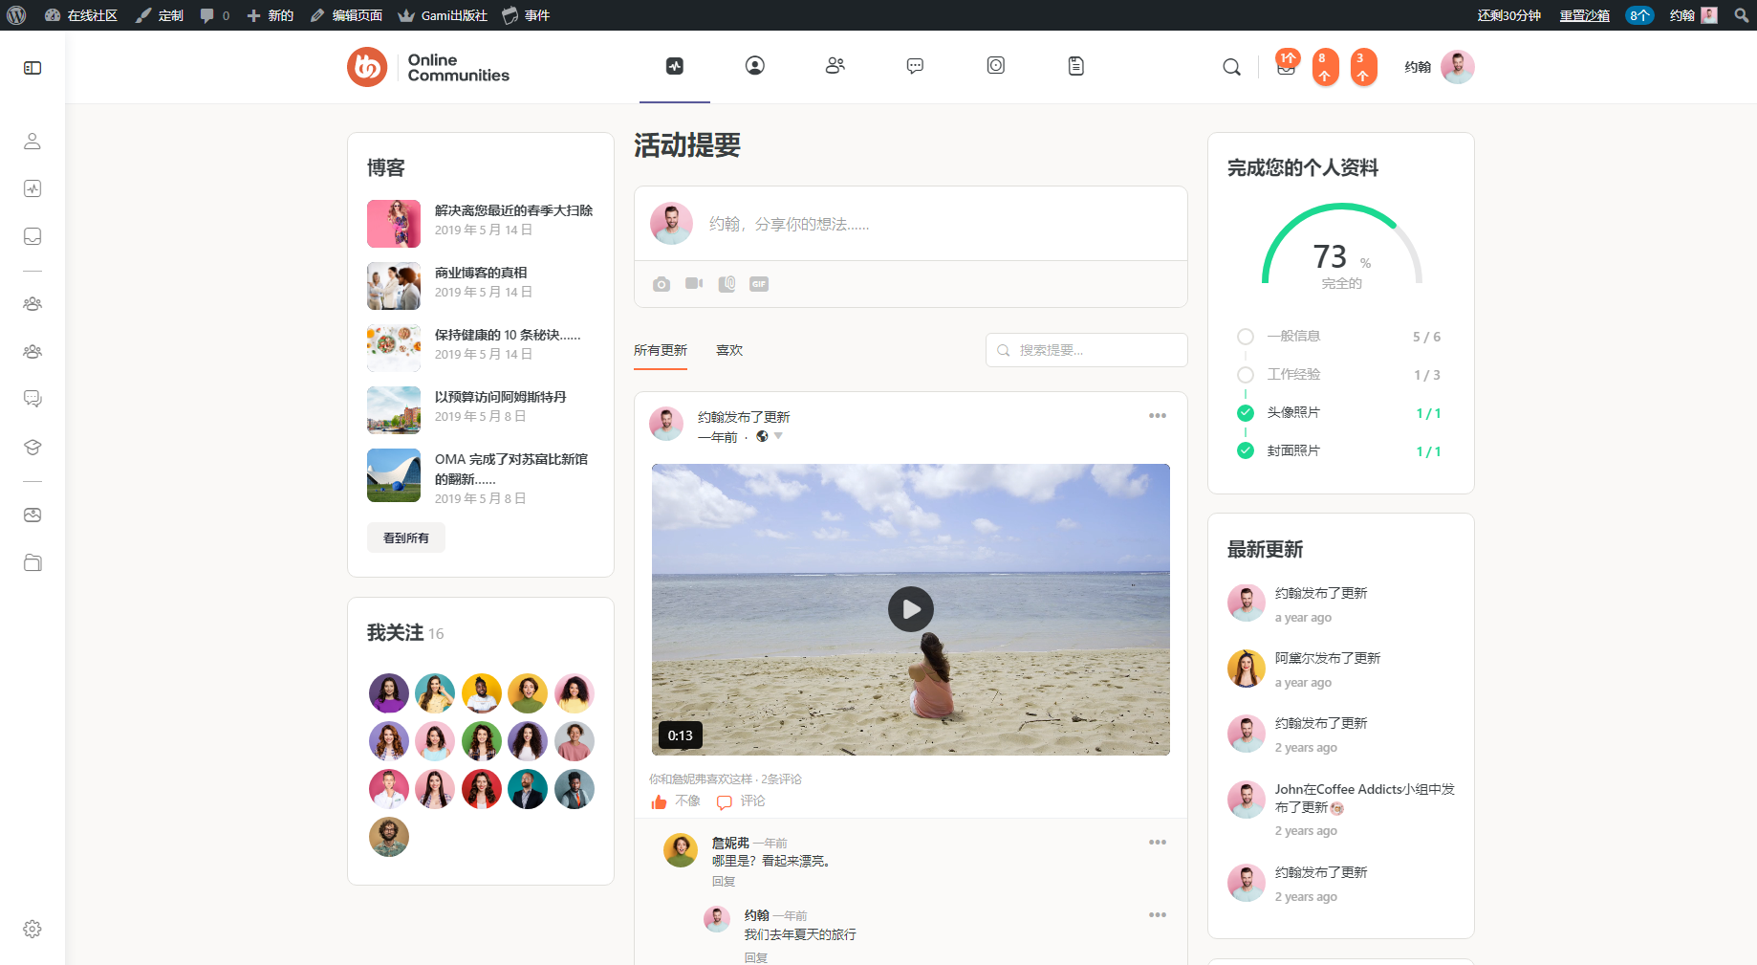Toggle the left sidebar panel icon

pyautogui.click(x=33, y=68)
